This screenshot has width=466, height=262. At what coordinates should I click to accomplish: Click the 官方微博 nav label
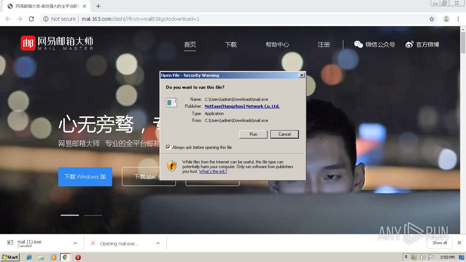pyautogui.click(x=428, y=45)
